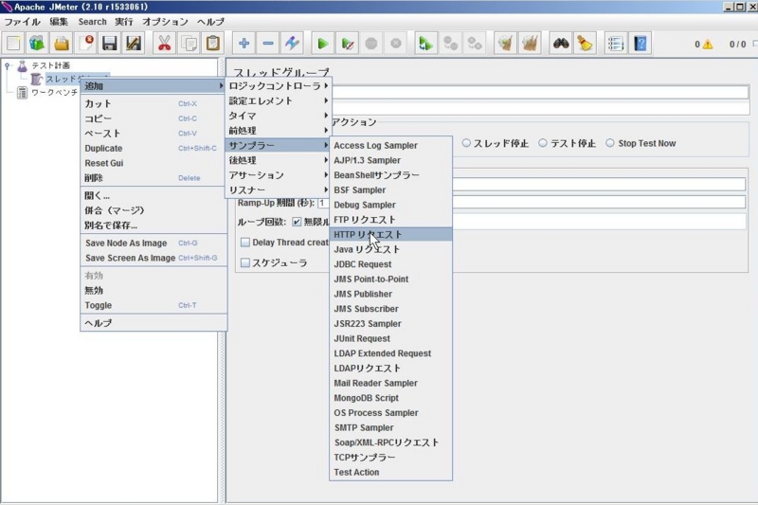Click the Shutdown icon

tap(395, 44)
